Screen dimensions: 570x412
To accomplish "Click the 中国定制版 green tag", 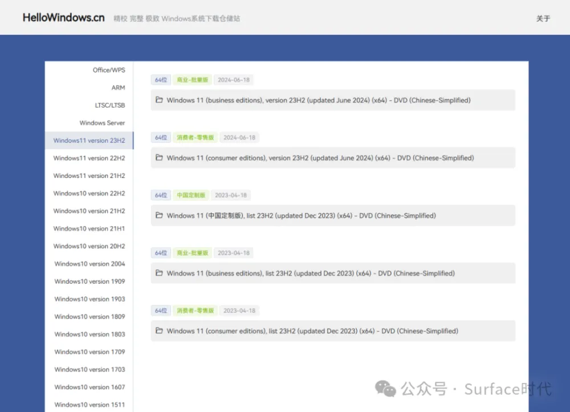I will 190,195.
